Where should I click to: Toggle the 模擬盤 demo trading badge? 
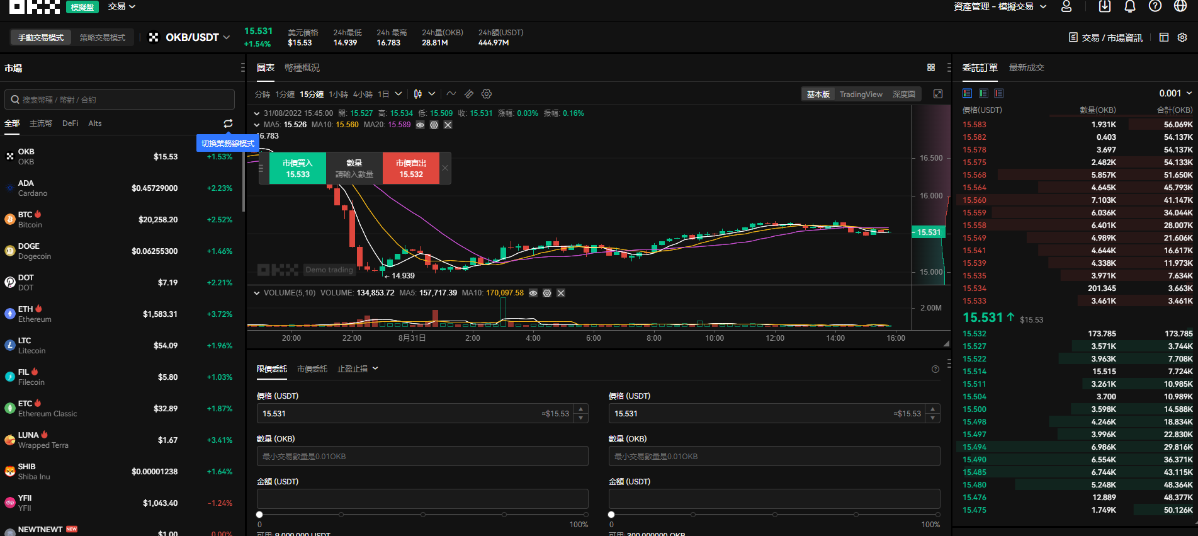(x=82, y=7)
